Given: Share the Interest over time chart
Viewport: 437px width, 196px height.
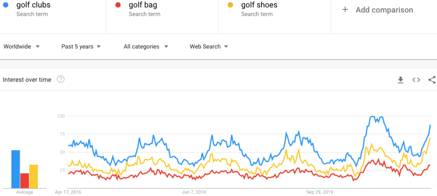Looking at the screenshot, I should point(432,80).
